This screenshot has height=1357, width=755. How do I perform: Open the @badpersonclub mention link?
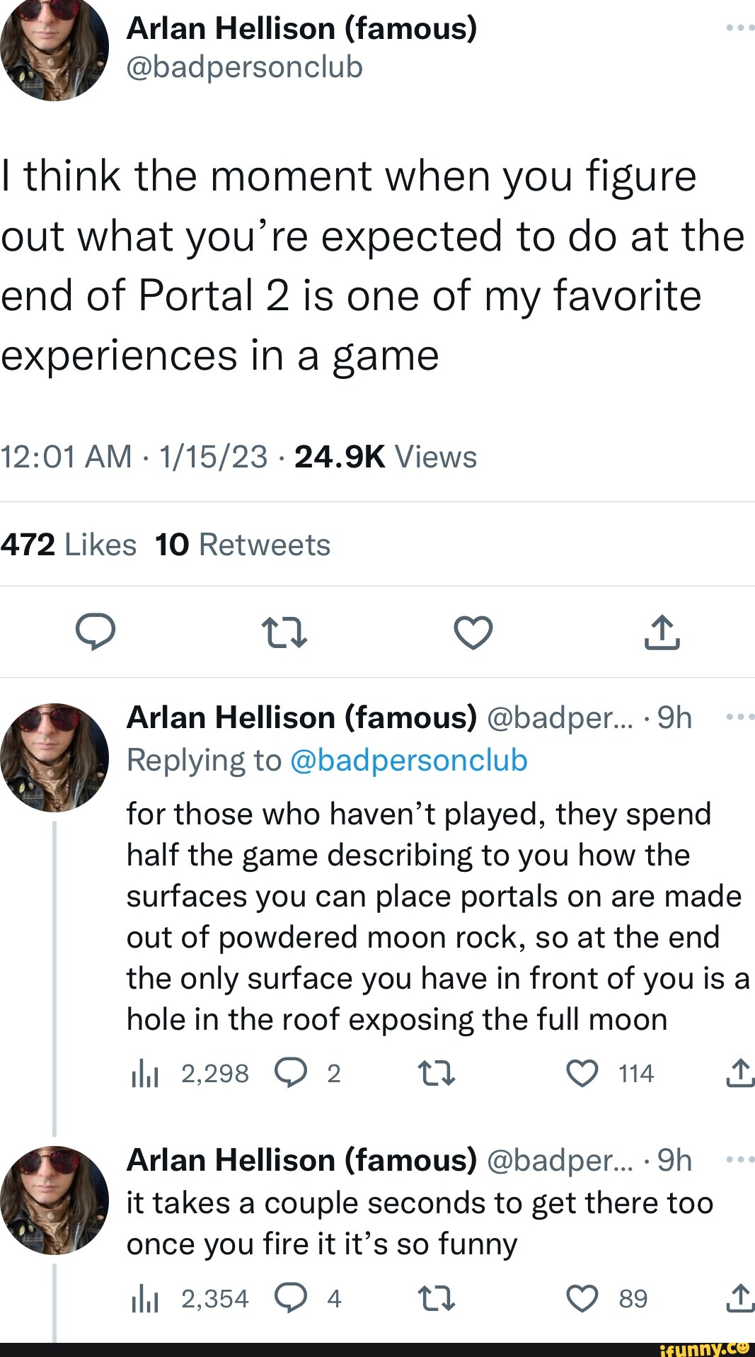click(409, 760)
